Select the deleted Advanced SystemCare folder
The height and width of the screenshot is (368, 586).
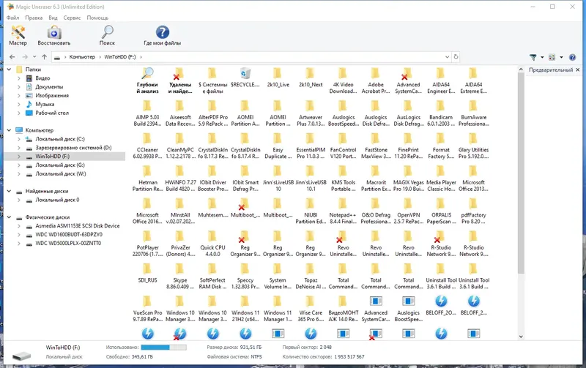tap(408, 80)
